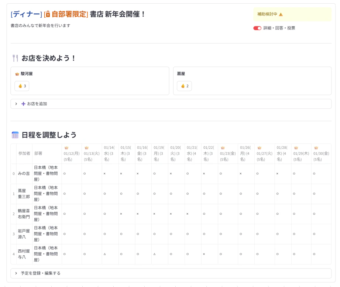Click 西村屋与八's △ mark for 01/19

tap(154, 254)
